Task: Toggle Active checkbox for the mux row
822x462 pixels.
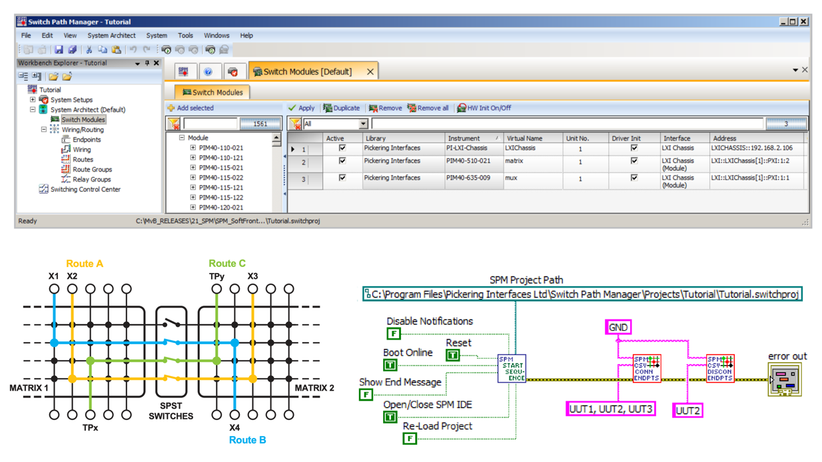Action: (x=342, y=178)
